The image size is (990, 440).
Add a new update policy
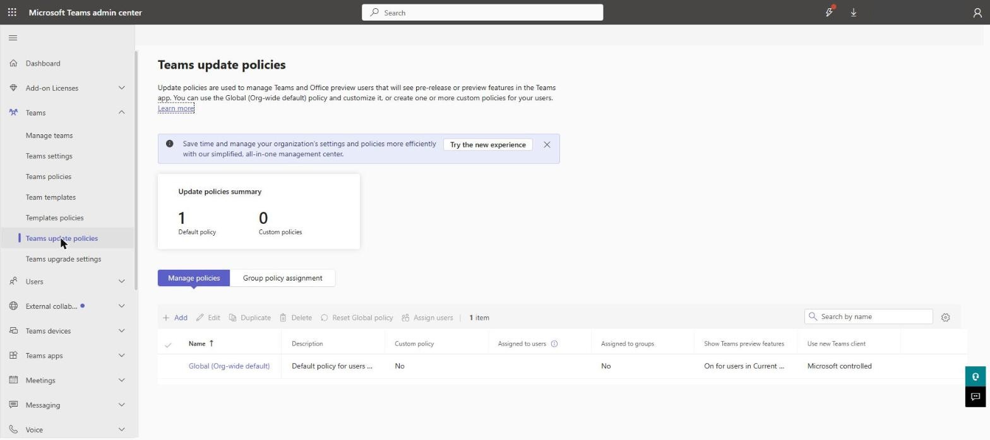pos(175,318)
